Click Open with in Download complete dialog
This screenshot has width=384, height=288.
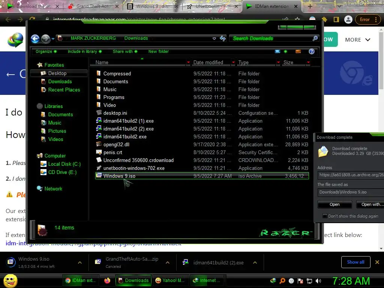[370, 204]
